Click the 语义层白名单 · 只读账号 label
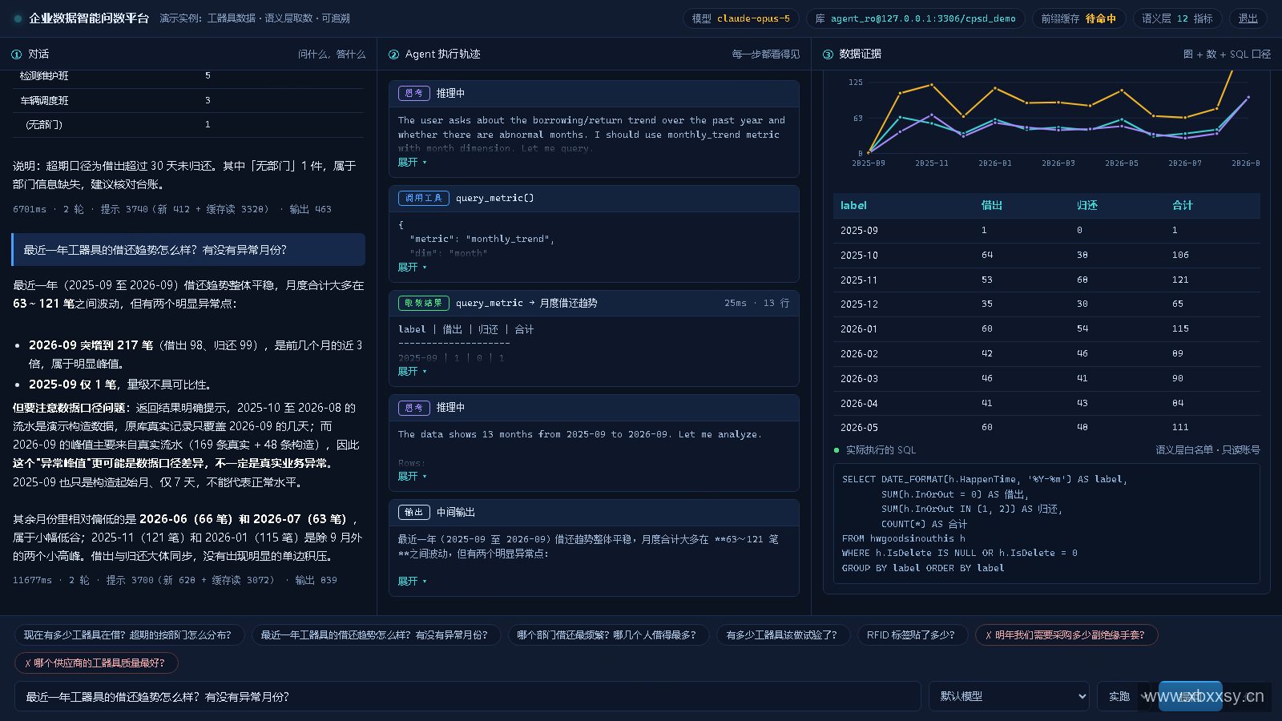This screenshot has height=721, width=1282. click(1207, 450)
